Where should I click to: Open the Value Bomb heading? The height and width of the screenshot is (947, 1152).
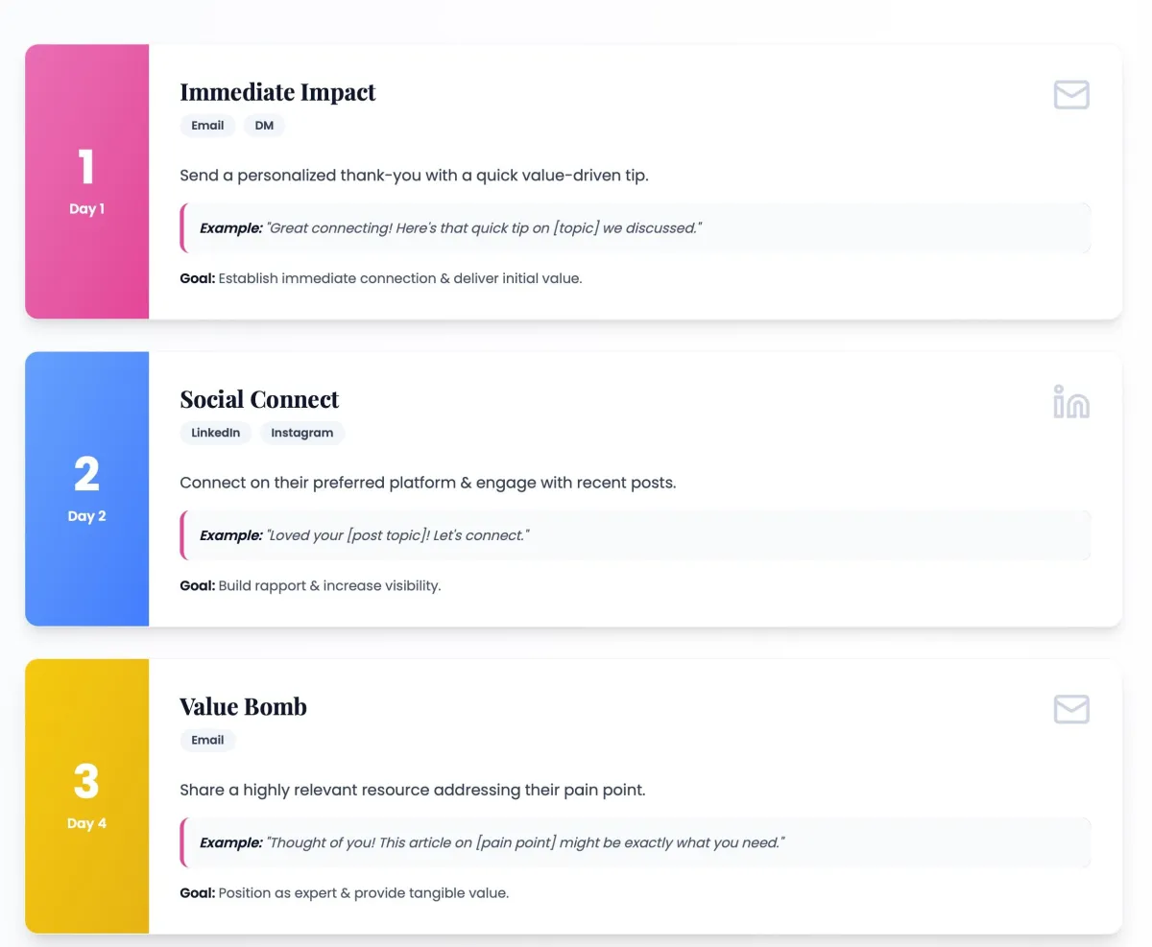[x=244, y=706]
